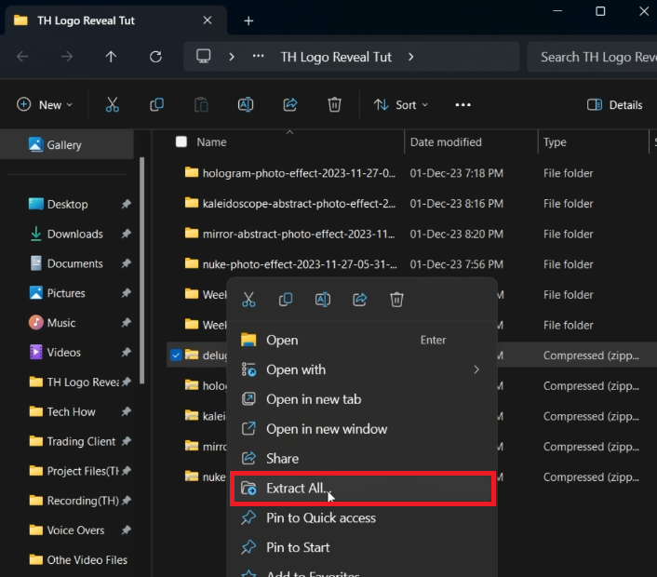This screenshot has width=657, height=577.
Task: Click the Delete icon in the context menu
Action: 397,300
